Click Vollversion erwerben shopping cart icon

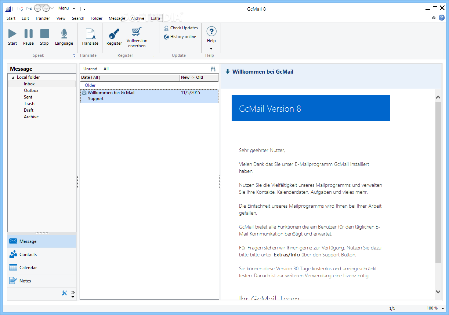pos(137,32)
